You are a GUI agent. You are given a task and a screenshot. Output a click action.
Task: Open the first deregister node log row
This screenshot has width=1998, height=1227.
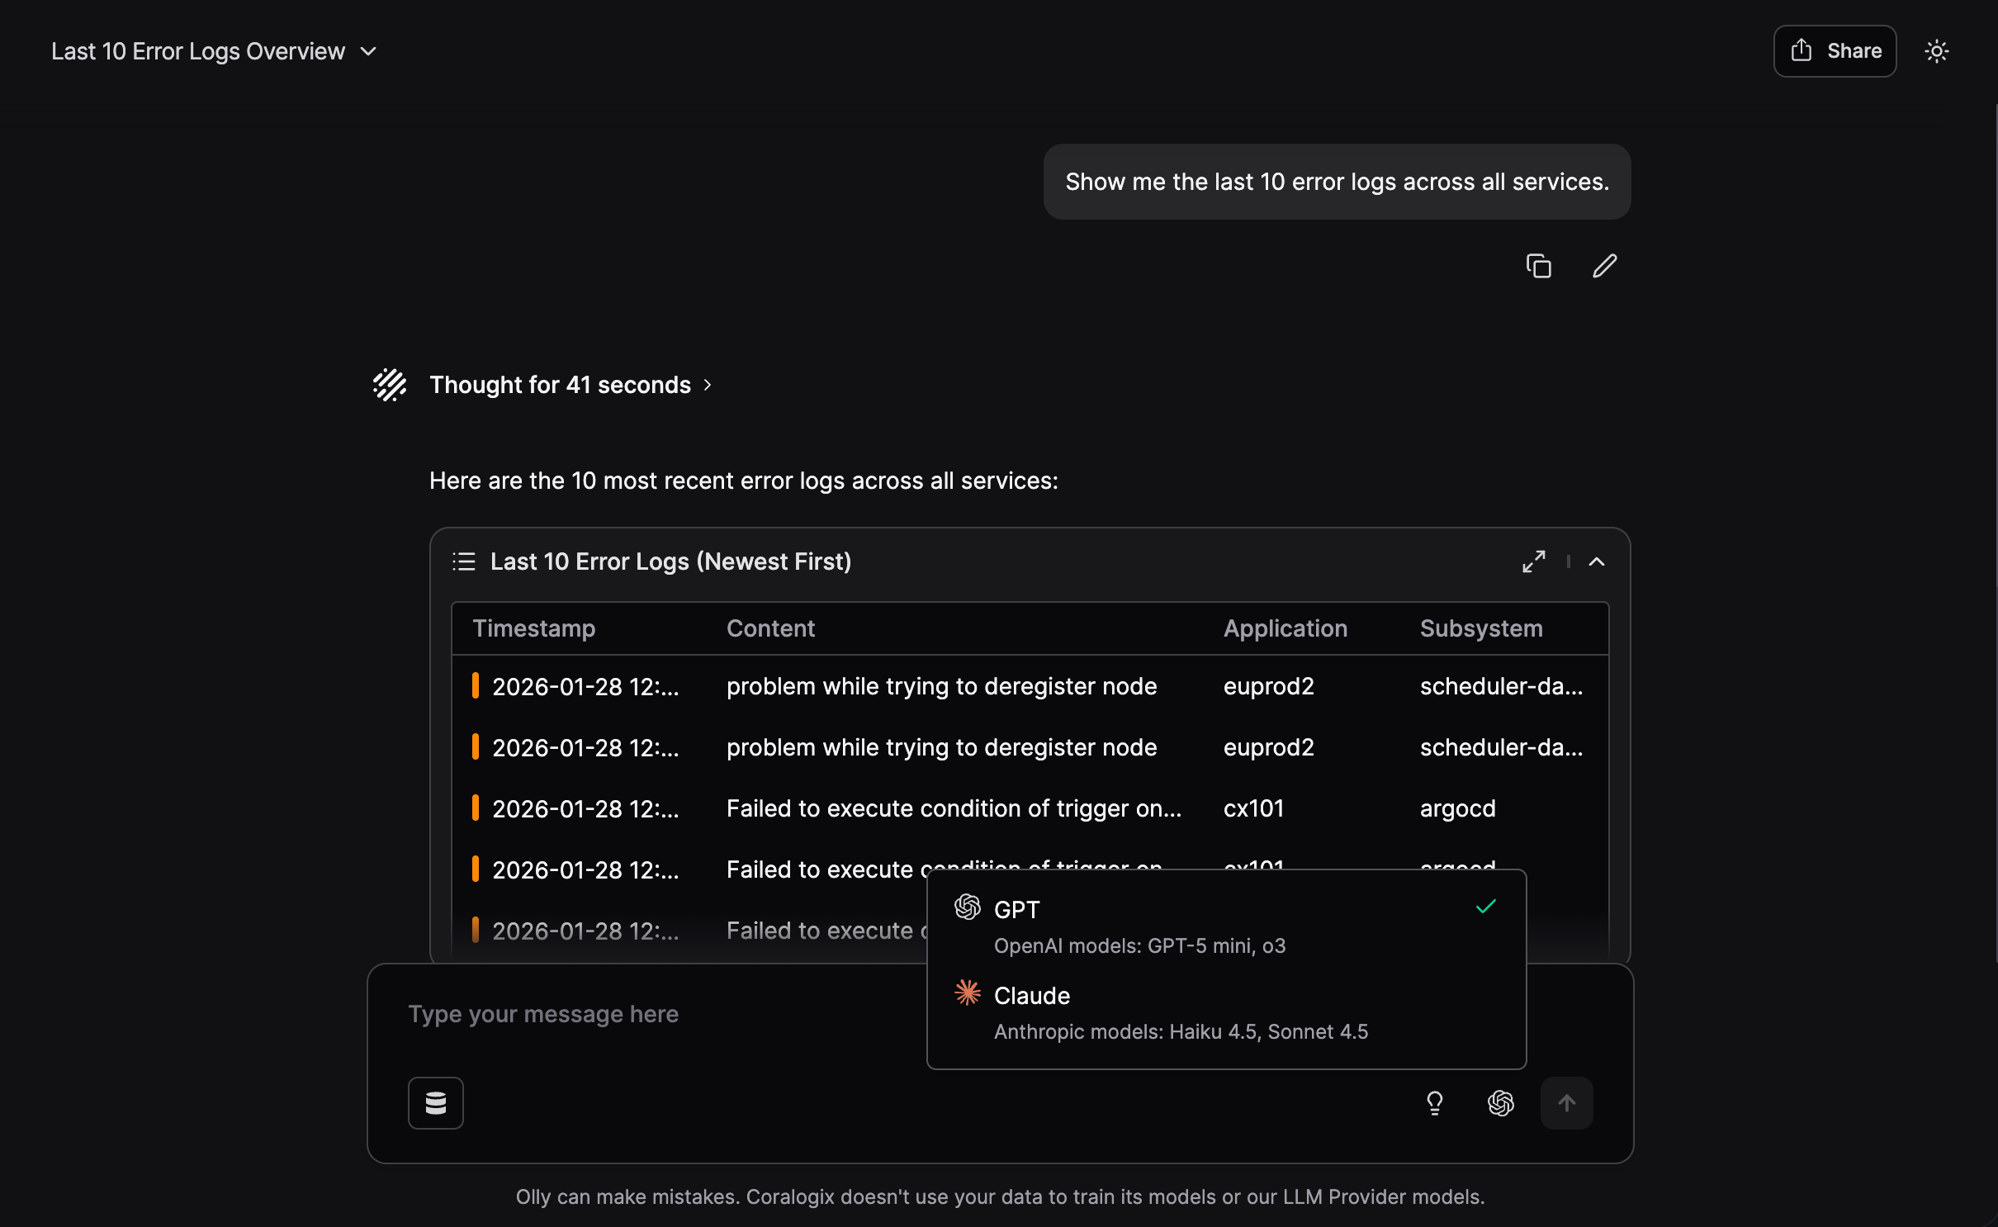(x=941, y=686)
